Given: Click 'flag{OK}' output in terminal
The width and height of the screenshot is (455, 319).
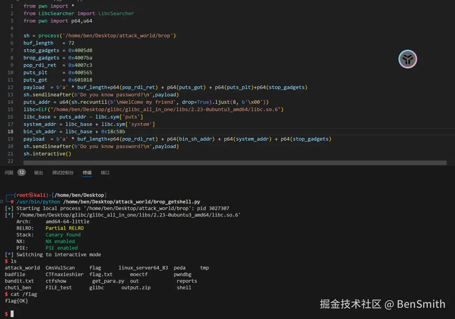Looking at the screenshot, I should (17, 301).
